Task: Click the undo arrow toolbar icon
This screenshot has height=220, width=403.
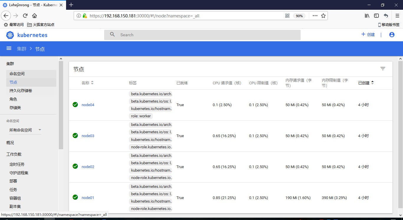Action: [x=386, y=16]
